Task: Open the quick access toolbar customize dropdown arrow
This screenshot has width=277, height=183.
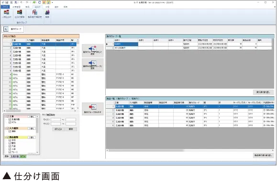Action: pos(52,2)
